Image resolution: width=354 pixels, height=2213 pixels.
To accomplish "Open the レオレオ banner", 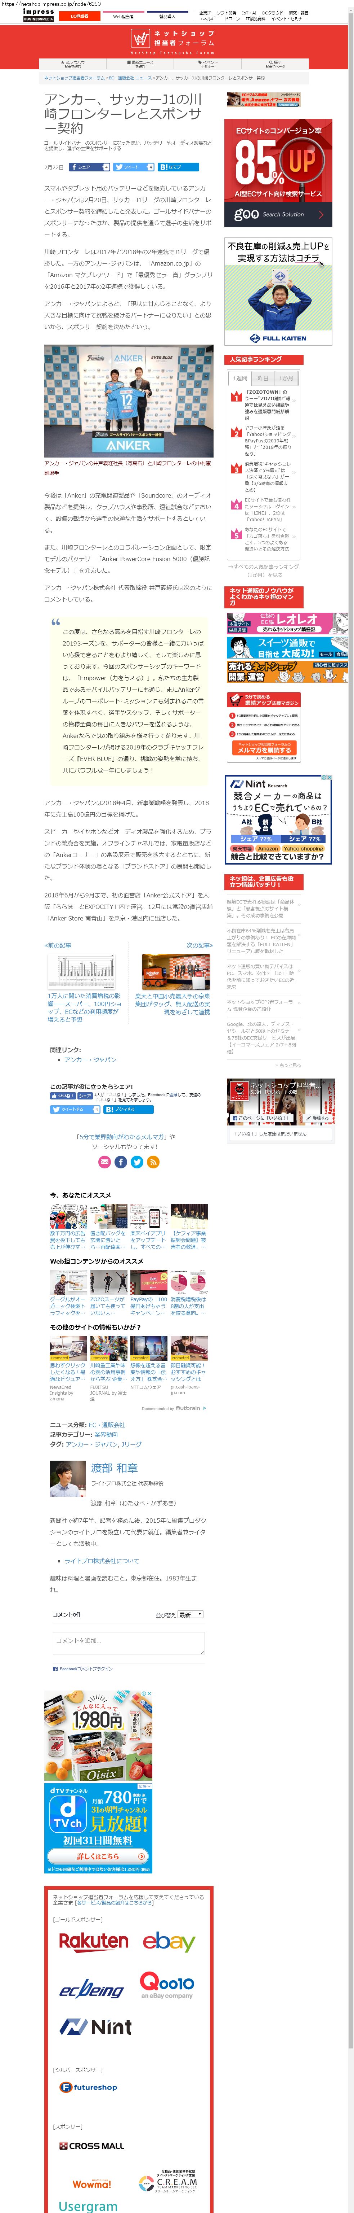I will coord(286,624).
